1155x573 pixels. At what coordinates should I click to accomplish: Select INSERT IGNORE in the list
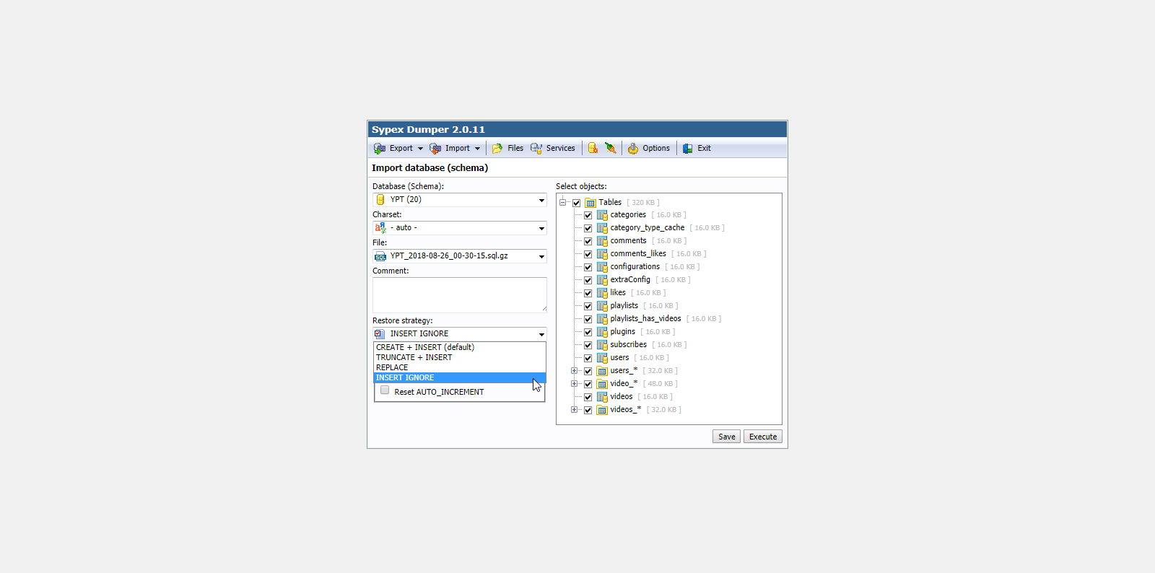pyautogui.click(x=460, y=377)
